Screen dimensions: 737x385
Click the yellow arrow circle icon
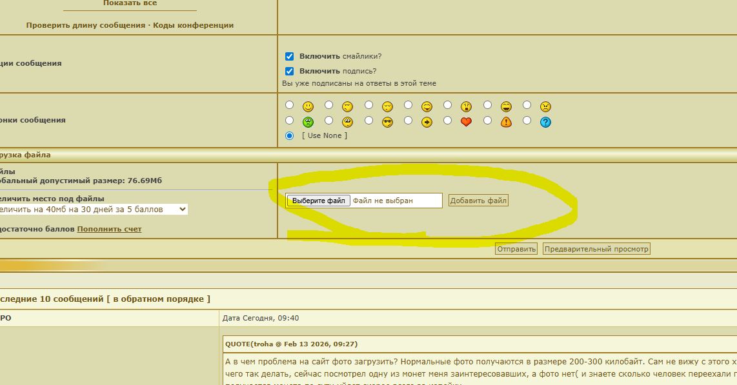(x=427, y=122)
